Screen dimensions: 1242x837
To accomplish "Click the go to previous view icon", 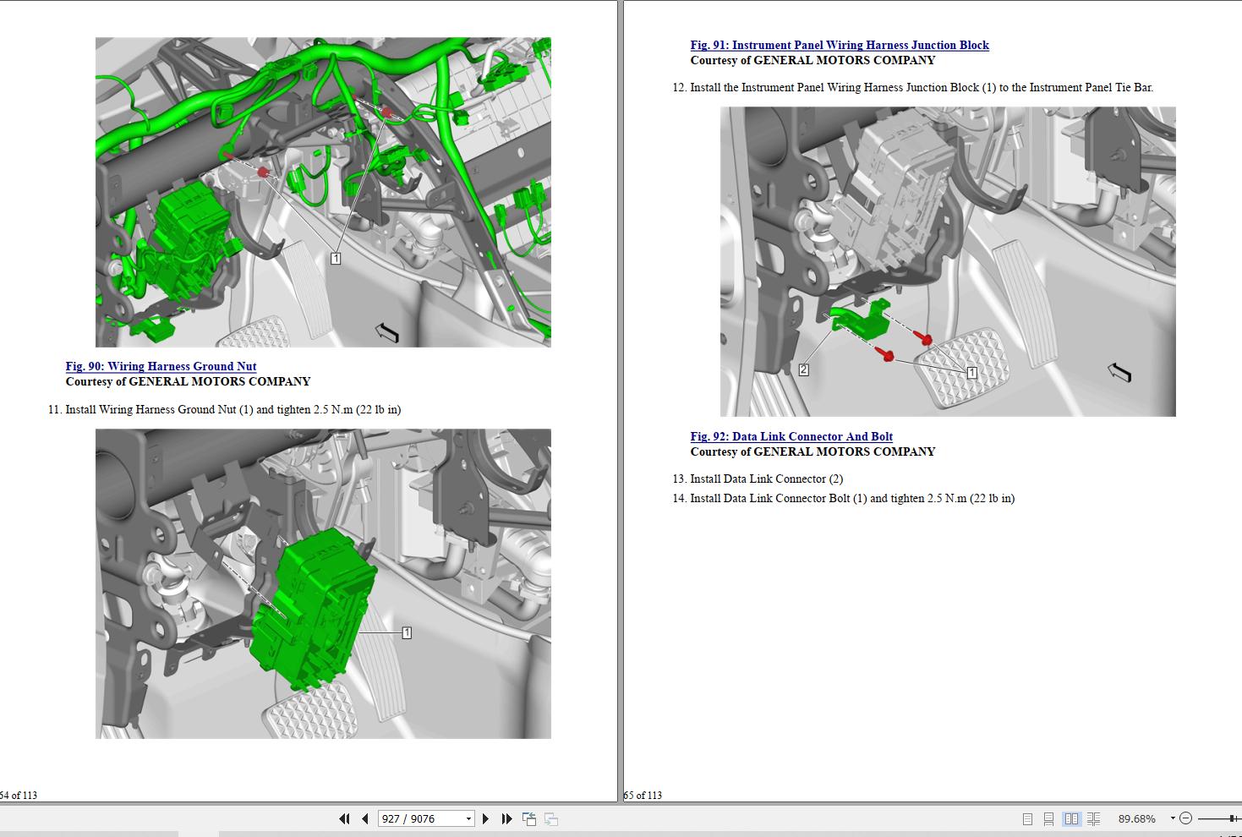I will coord(529,818).
